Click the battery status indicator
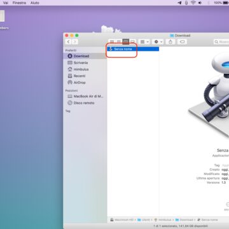This screenshot has height=229, width=229. coord(221,3)
